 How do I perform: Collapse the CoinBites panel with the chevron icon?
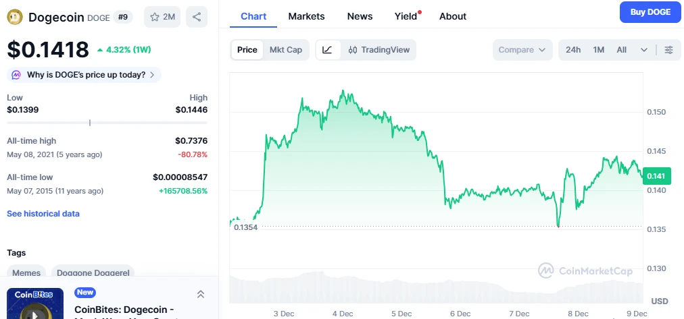(x=201, y=294)
